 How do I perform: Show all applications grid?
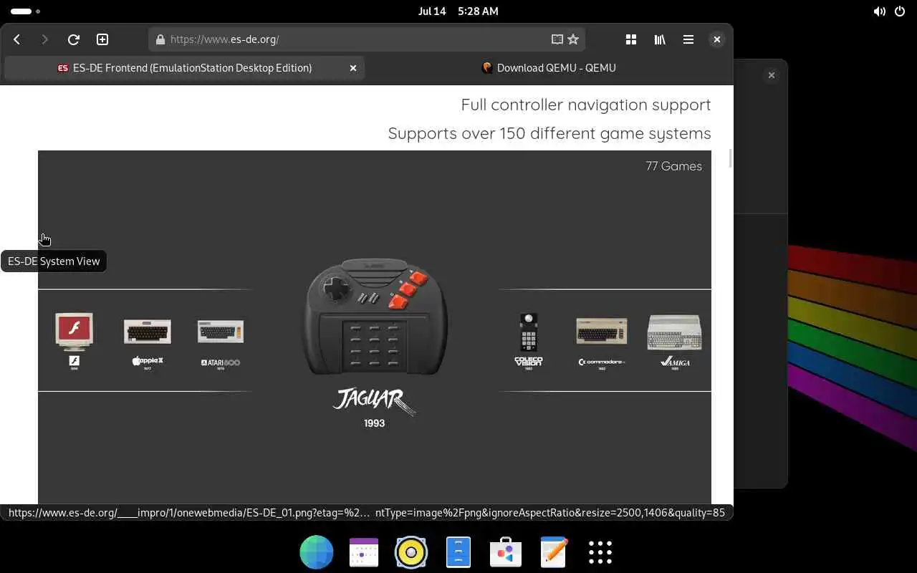600,552
